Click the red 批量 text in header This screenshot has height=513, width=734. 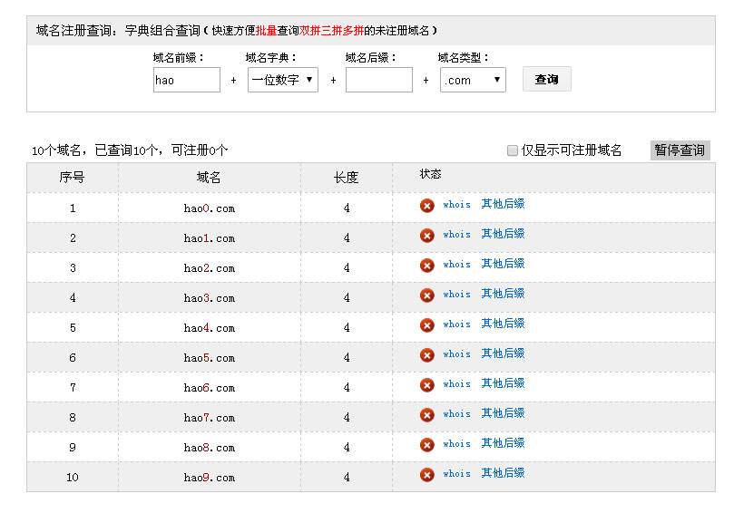[267, 31]
